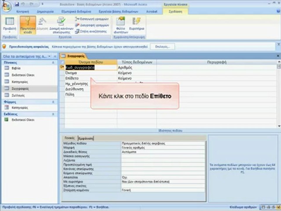
Task: Click the Μορφή property value
Action: pos(163,148)
